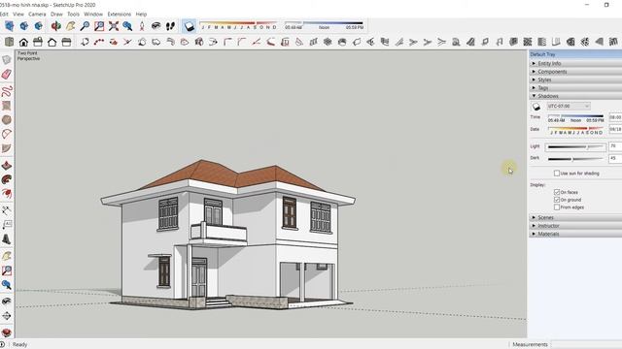This screenshot has height=349, width=622.
Task: Select the Zoom Window tool in left toolbar
Action: point(7,270)
